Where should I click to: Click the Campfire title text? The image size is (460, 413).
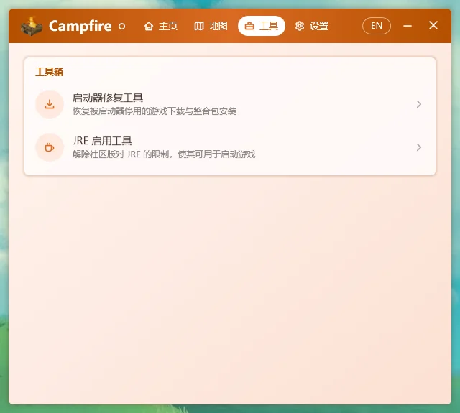80,26
